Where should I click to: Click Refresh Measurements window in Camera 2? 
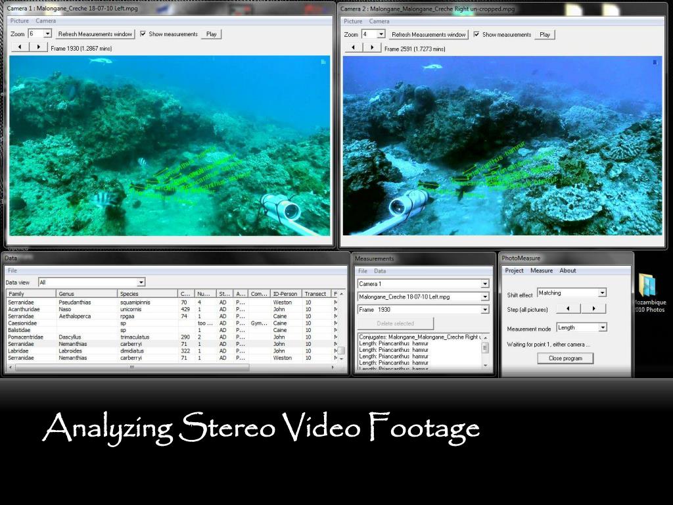point(429,34)
